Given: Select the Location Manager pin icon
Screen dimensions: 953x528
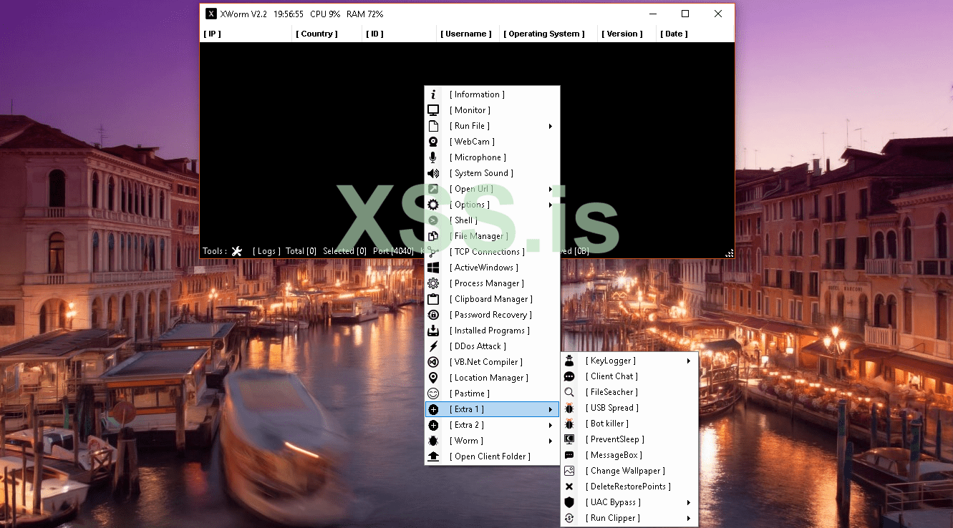Looking at the screenshot, I should [x=433, y=378].
